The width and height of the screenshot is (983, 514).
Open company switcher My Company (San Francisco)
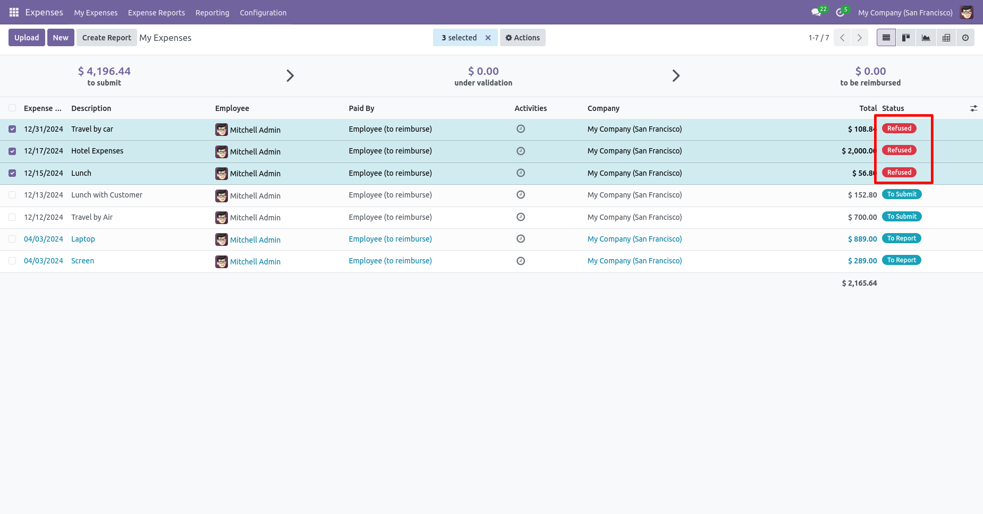905,13
